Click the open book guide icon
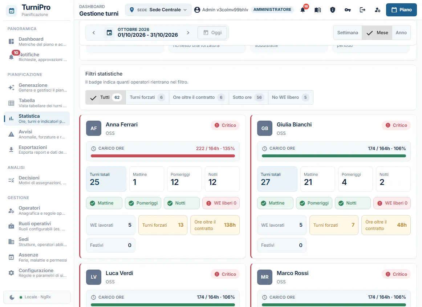This screenshot has width=422, height=307. click(x=317, y=10)
